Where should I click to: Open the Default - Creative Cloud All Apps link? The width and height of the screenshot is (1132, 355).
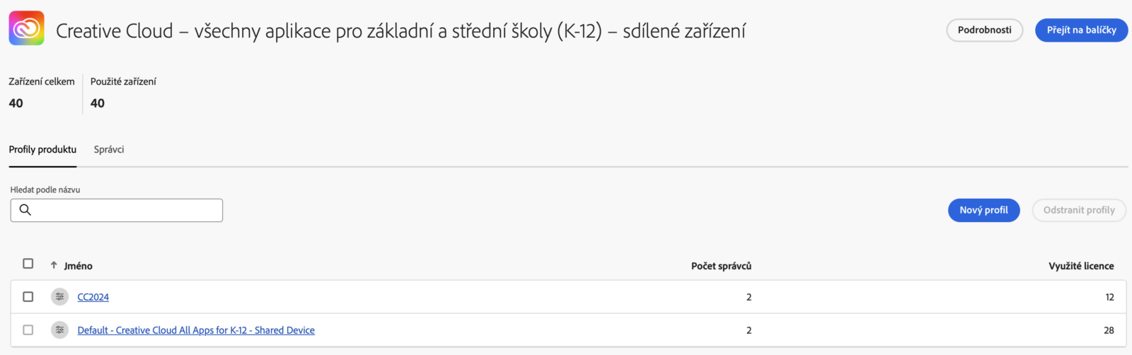[x=196, y=330]
